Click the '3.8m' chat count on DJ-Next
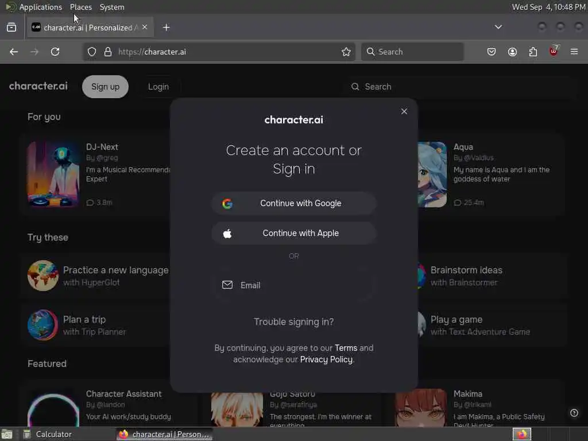Screen dimensions: 588x441 click(99, 203)
